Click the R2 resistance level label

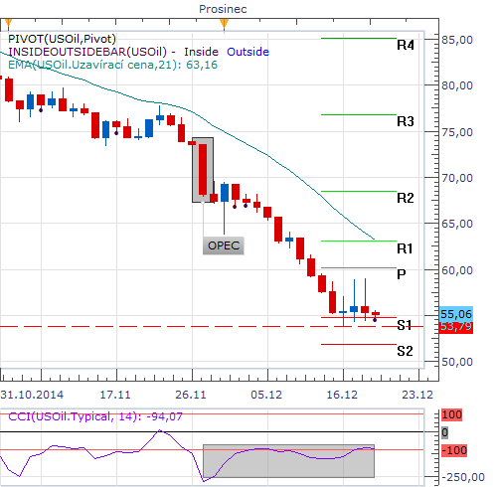pos(406,198)
